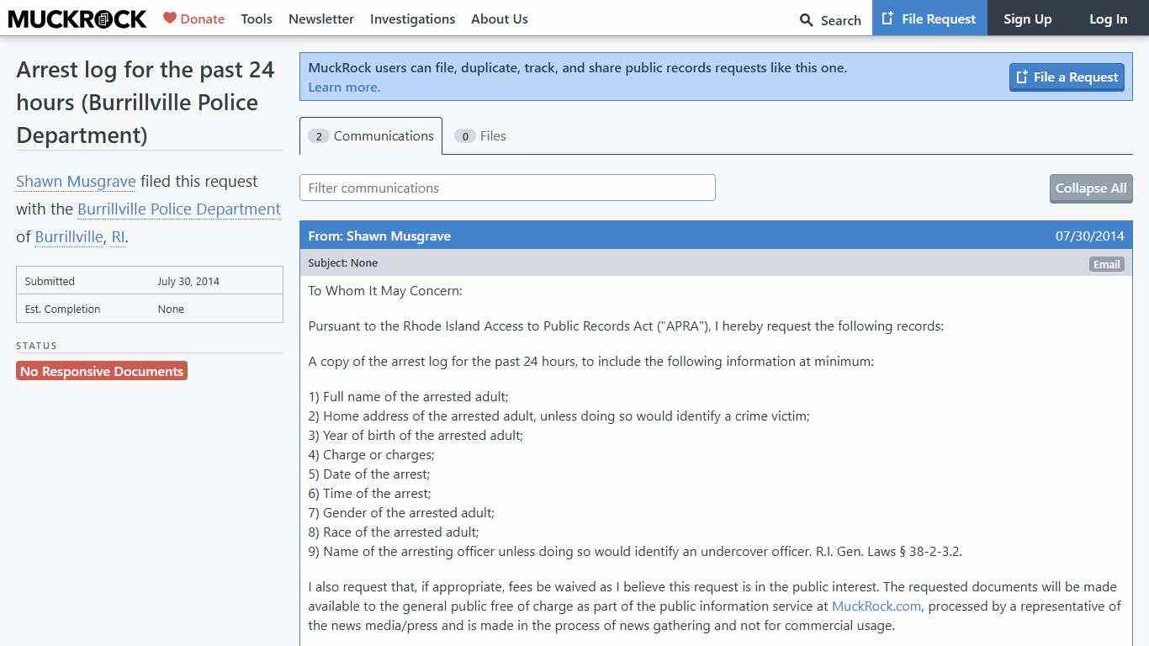1149x646 pixels.
Task: Open the Newsletter page
Action: click(320, 19)
